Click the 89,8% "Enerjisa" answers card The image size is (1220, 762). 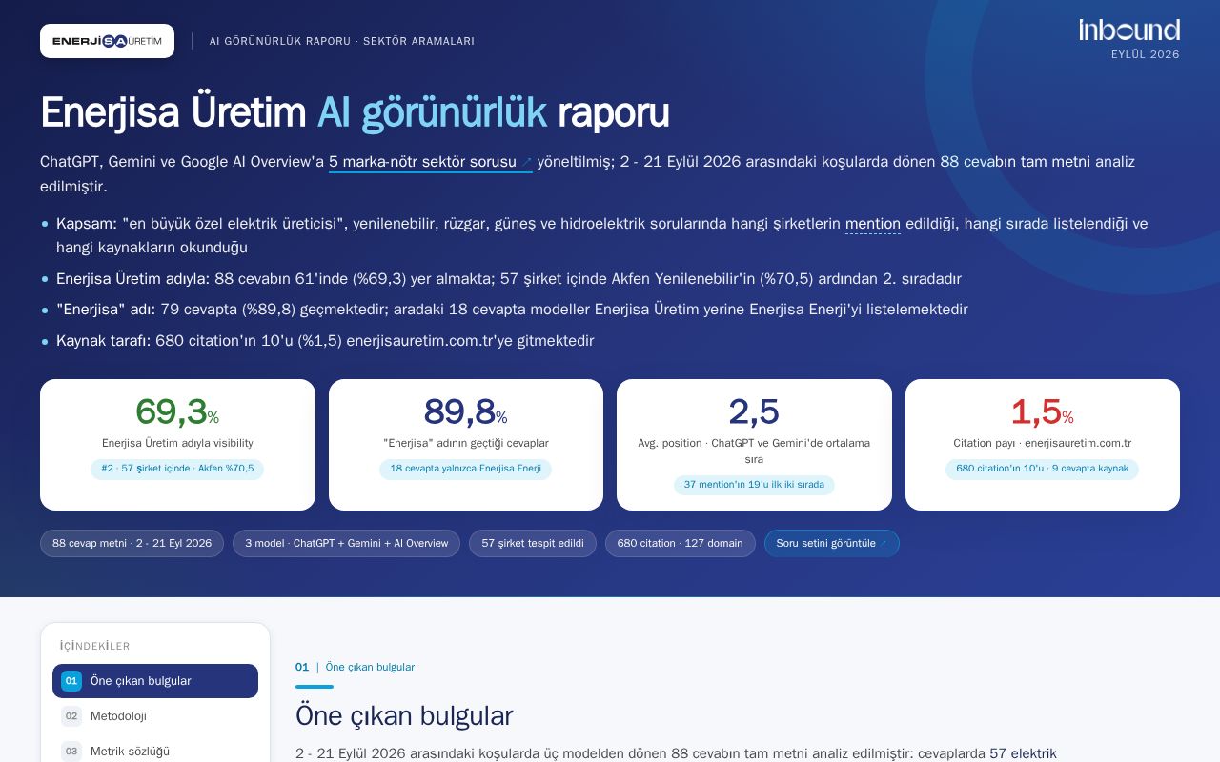tap(466, 445)
